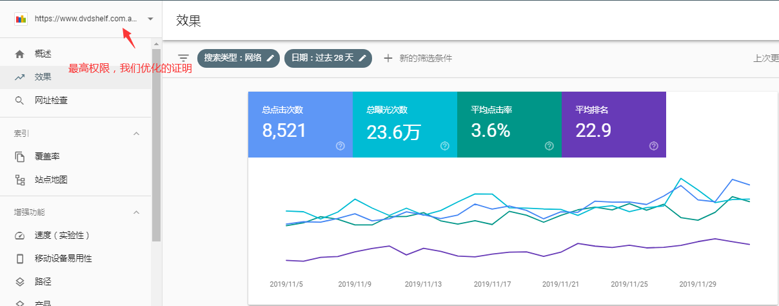Screen dimensions: 779x306
Task: Click chart date label 2019/11/9
Action: [355, 283]
